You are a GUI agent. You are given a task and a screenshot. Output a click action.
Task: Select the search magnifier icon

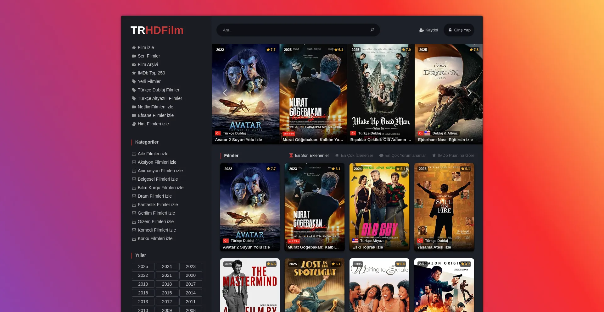(x=372, y=30)
